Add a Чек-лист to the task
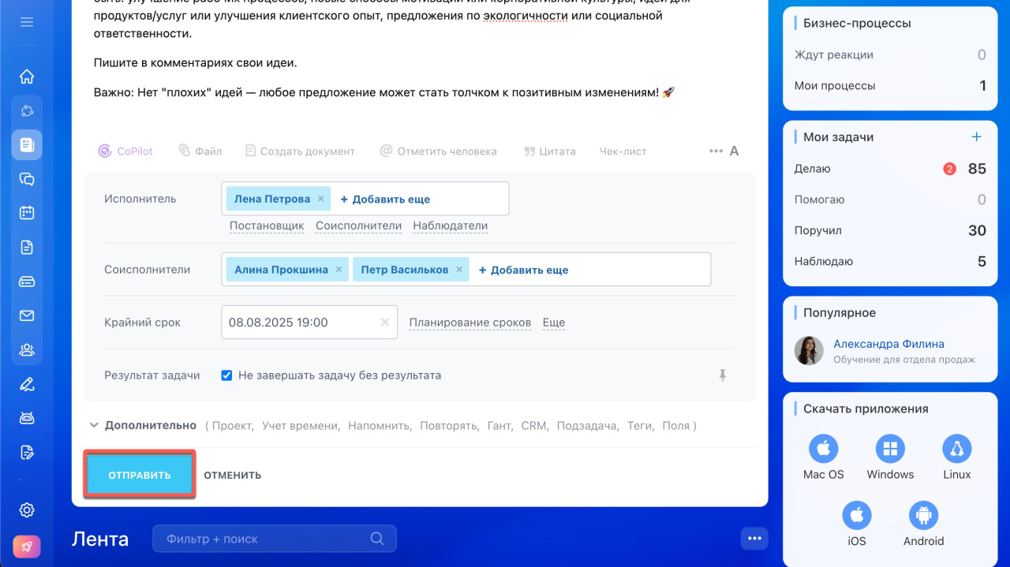Image resolution: width=1010 pixels, height=567 pixels. tap(623, 151)
